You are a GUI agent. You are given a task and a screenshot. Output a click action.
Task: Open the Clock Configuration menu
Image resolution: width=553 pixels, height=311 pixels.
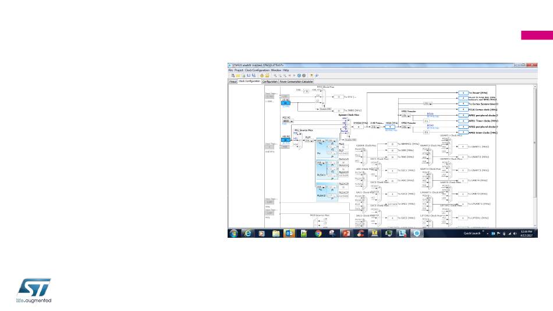click(x=257, y=70)
